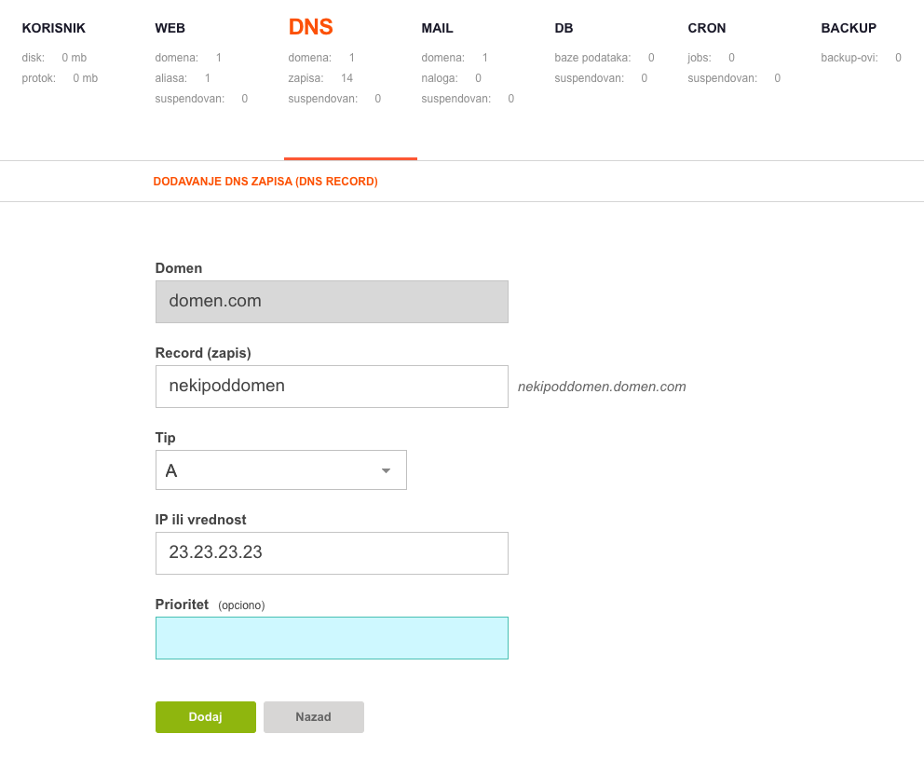The height and width of the screenshot is (761, 924).
Task: Click the Dodaj button
Action: 206,717
